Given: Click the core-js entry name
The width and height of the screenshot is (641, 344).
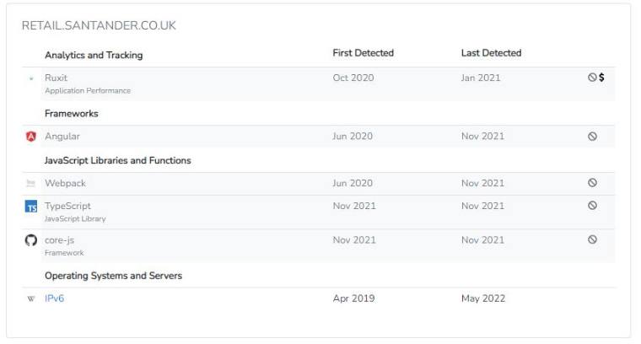Looking at the screenshot, I should tap(60, 240).
